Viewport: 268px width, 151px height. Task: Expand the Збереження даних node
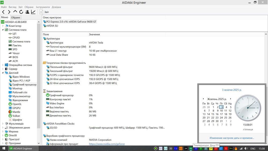tap(3, 128)
